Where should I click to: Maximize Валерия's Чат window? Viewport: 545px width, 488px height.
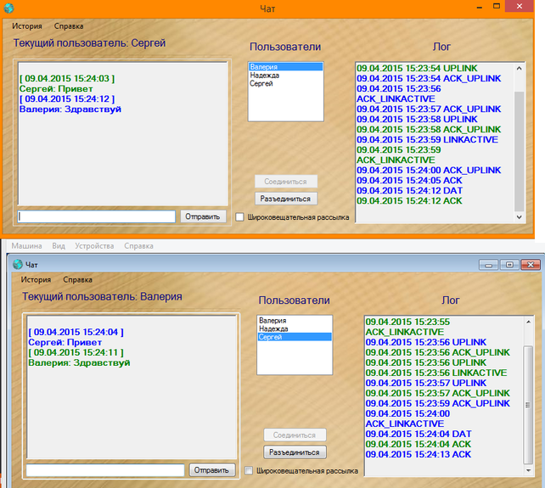(x=509, y=265)
